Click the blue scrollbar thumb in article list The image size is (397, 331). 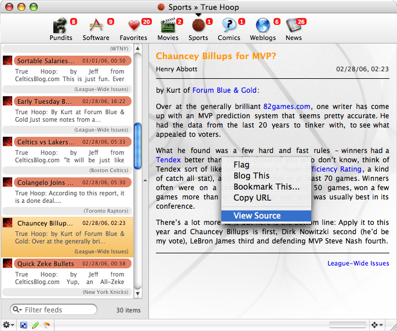click(x=137, y=146)
